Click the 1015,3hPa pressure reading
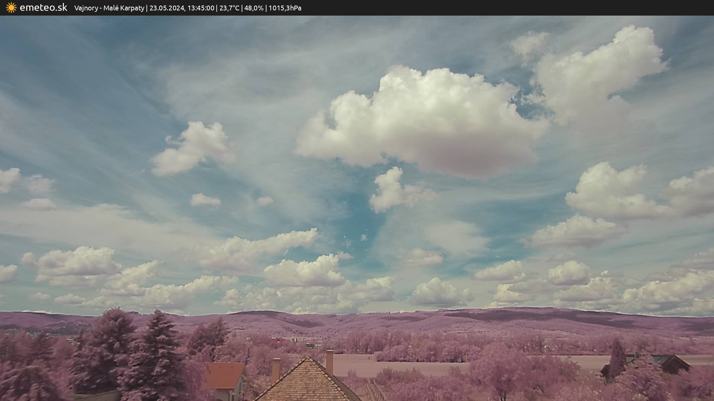The height and width of the screenshot is (401, 714). (285, 8)
